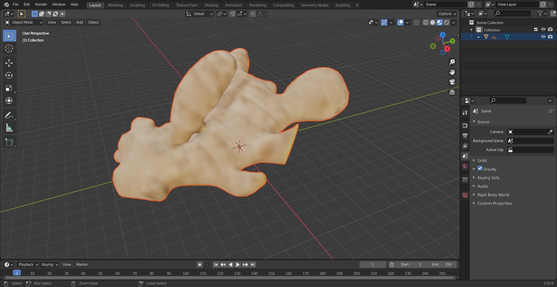The width and height of the screenshot is (557, 287).
Task: Click the End frame field
Action: [442, 265]
